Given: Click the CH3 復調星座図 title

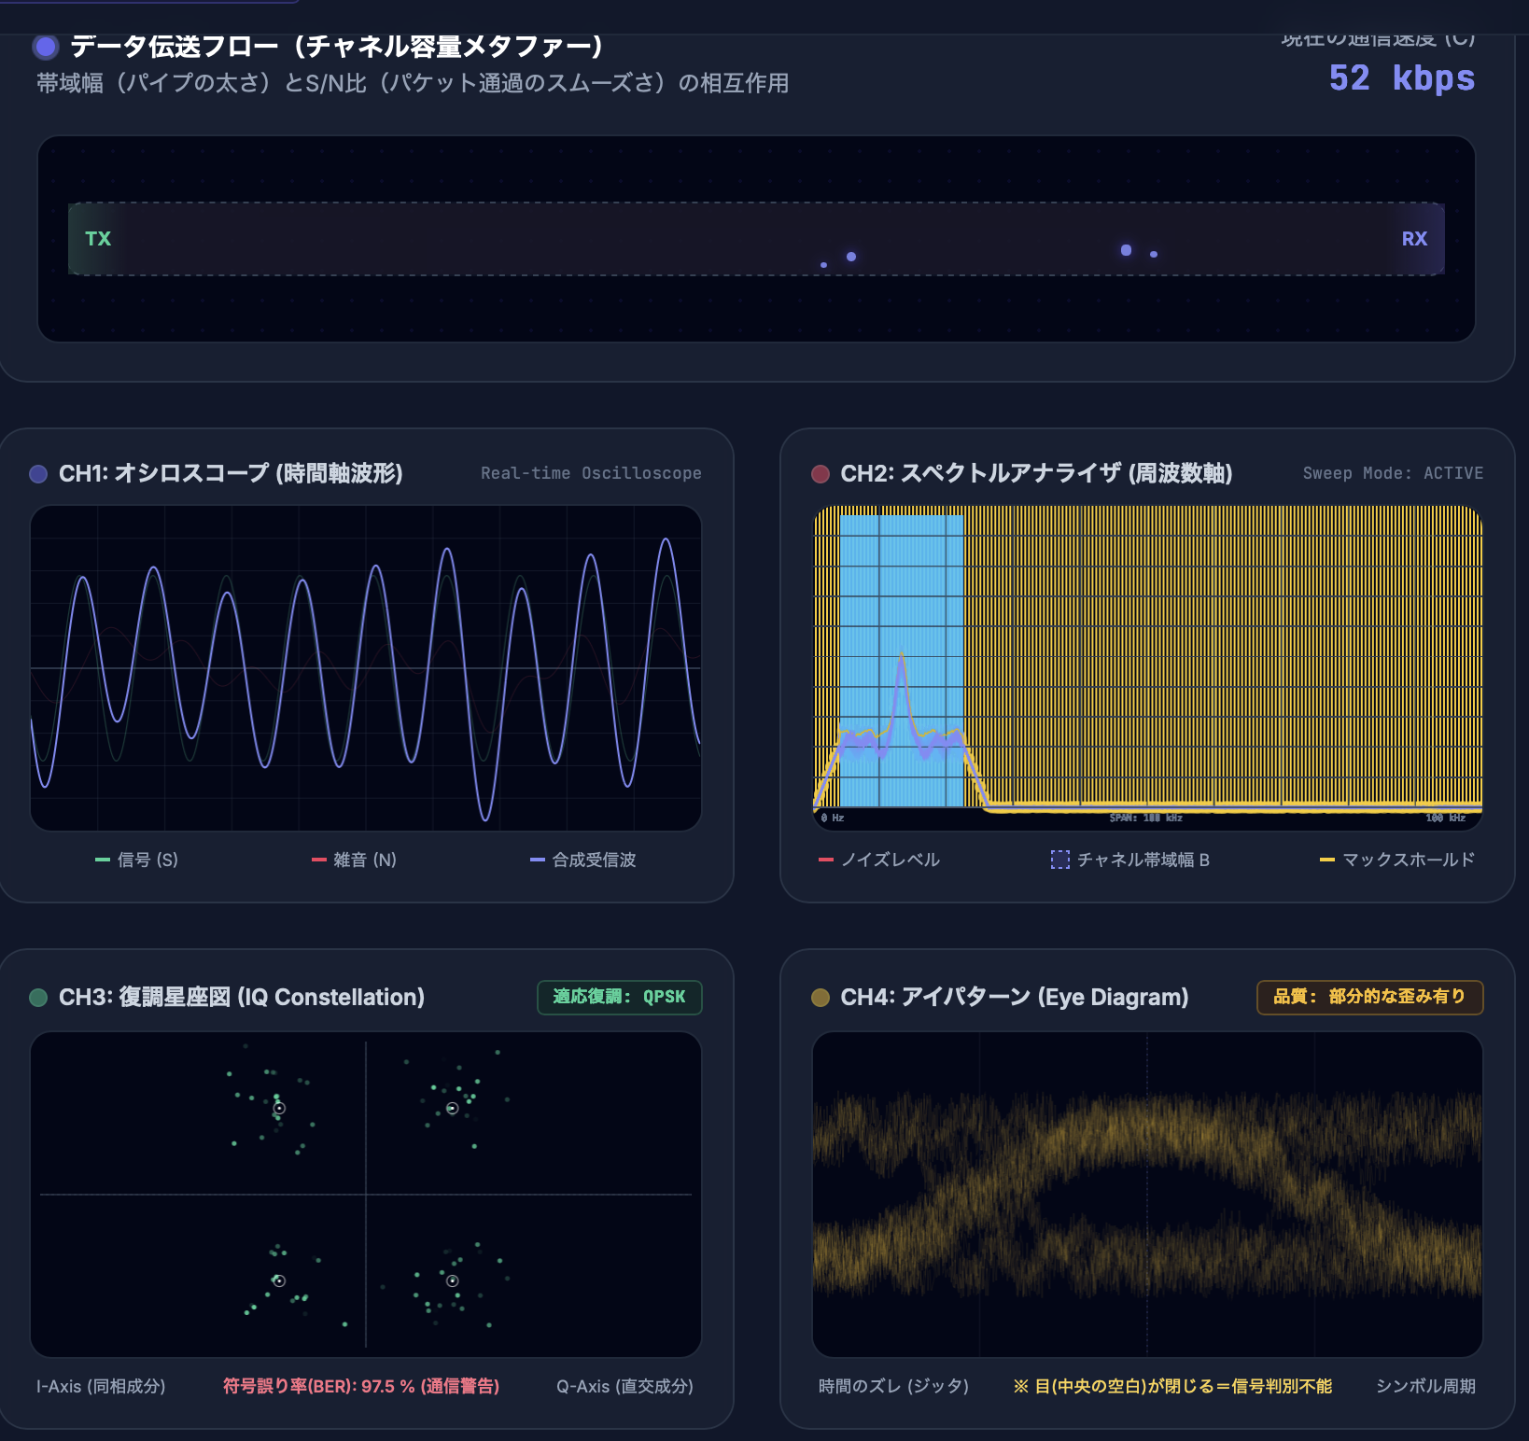Looking at the screenshot, I should [242, 998].
